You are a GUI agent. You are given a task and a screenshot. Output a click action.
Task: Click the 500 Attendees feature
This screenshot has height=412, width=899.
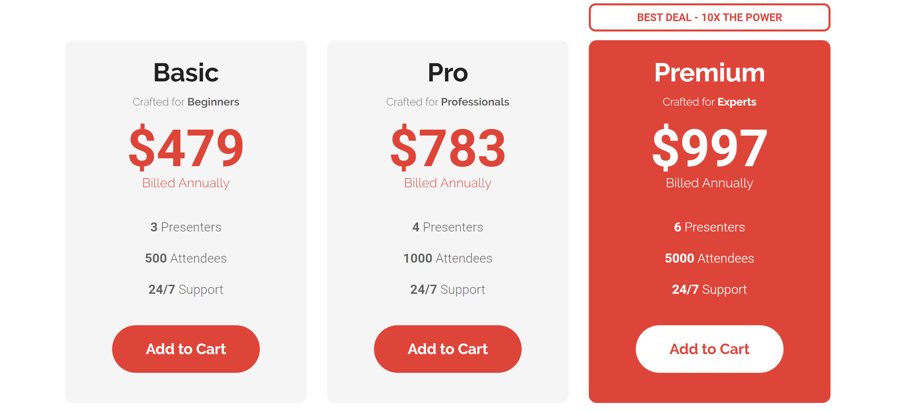[x=186, y=258]
